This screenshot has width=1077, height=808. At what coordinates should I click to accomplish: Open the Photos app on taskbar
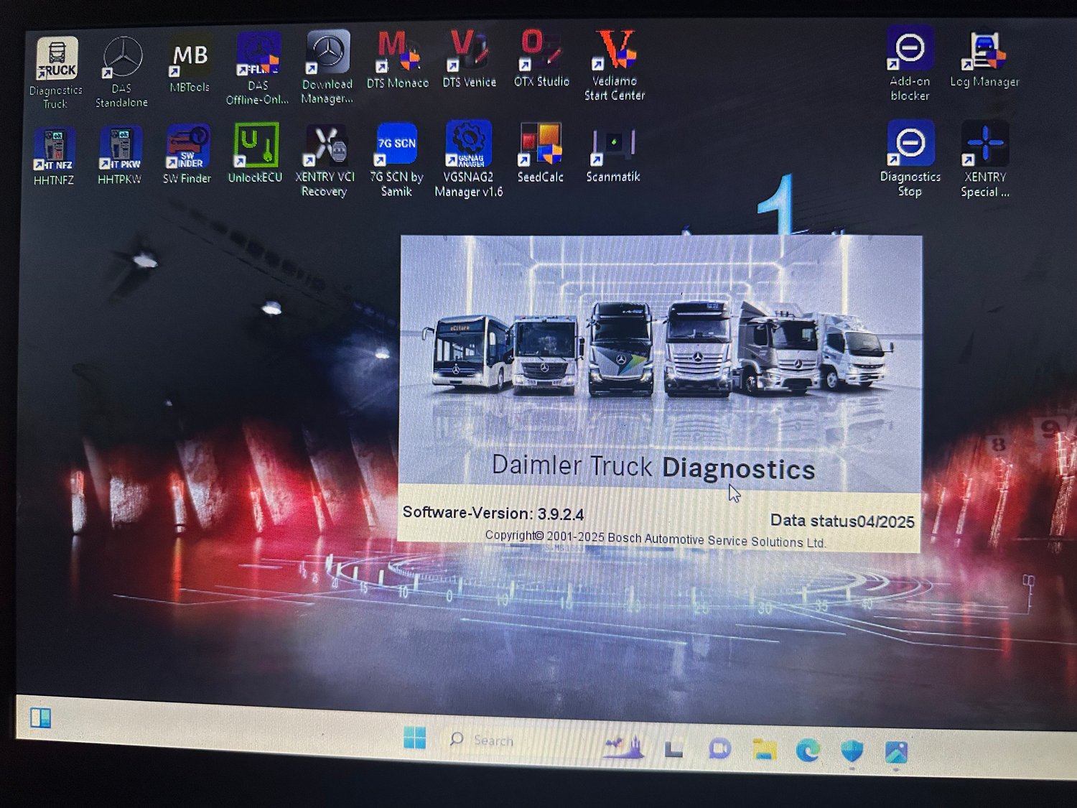click(x=896, y=753)
